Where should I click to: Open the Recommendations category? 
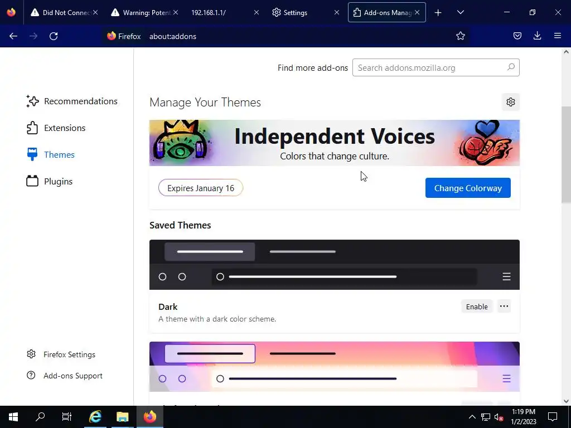pyautogui.click(x=72, y=101)
